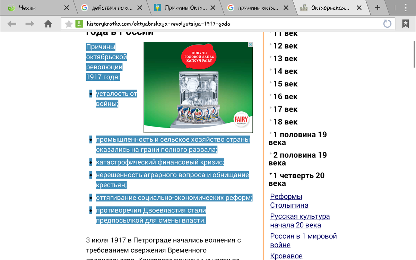Close the Fairy advertisement with its X

pos(250,45)
